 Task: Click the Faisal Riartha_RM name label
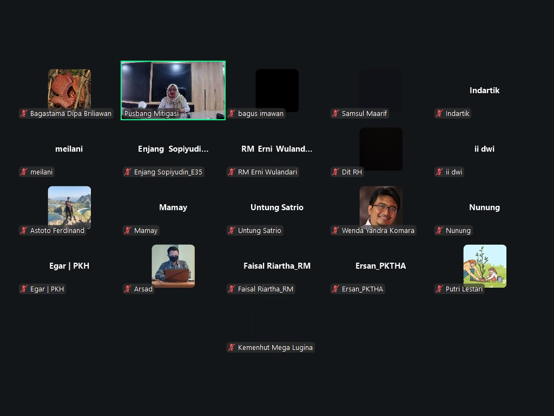coord(265,289)
